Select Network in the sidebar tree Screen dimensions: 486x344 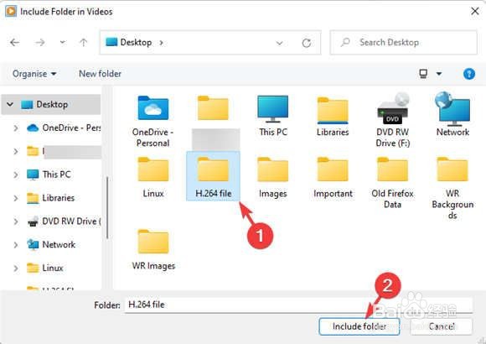click(x=51, y=245)
